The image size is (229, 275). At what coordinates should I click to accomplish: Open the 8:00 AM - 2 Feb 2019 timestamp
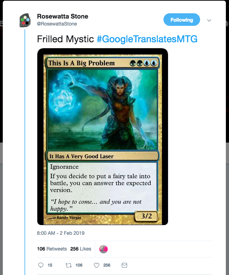61,233
